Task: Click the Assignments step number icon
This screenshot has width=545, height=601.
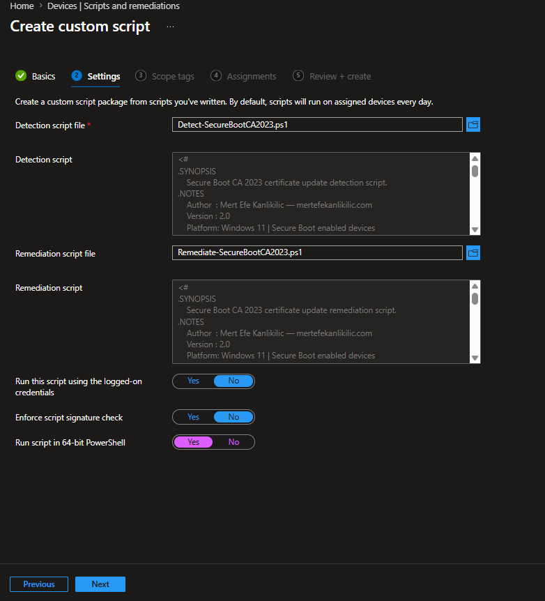Action: (216, 75)
